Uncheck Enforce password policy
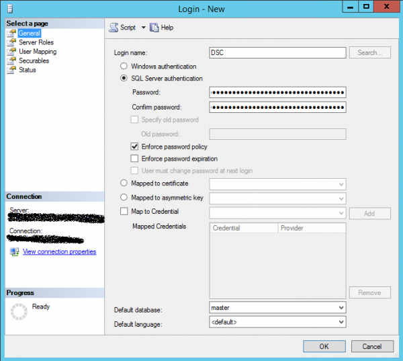 pyautogui.click(x=134, y=147)
